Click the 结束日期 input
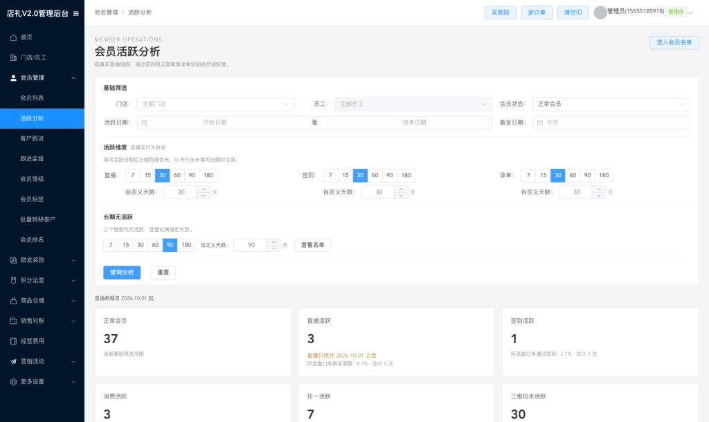709x422 pixels. coord(414,123)
